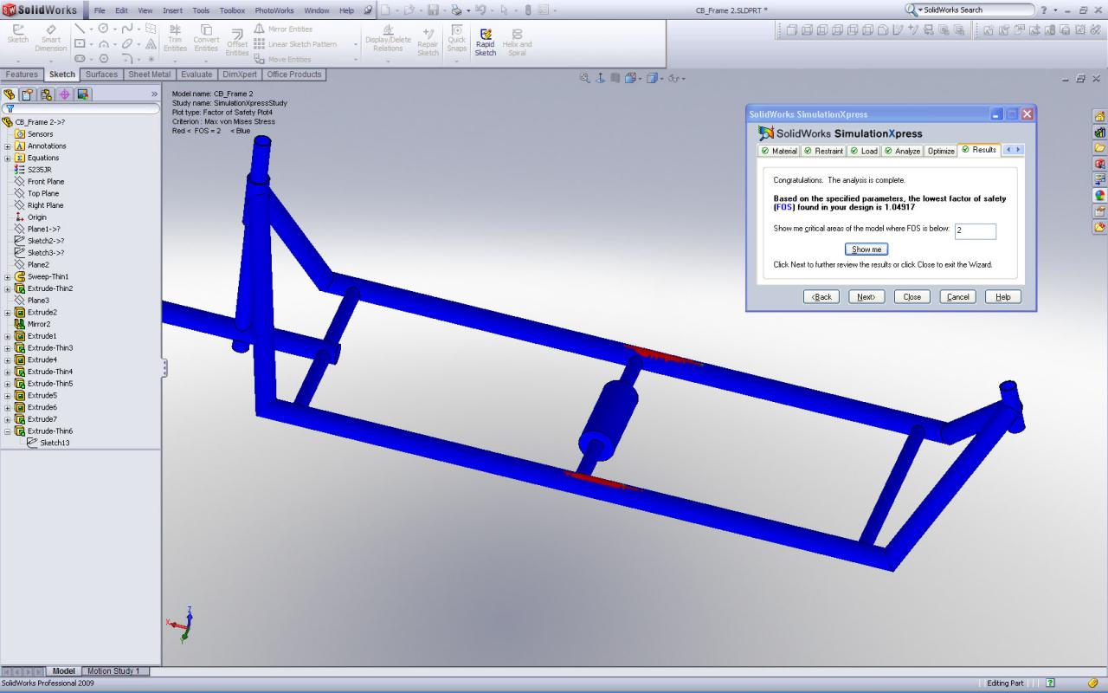This screenshot has height=693, width=1108.
Task: Choose the Convert Entities tool
Action: [206, 39]
